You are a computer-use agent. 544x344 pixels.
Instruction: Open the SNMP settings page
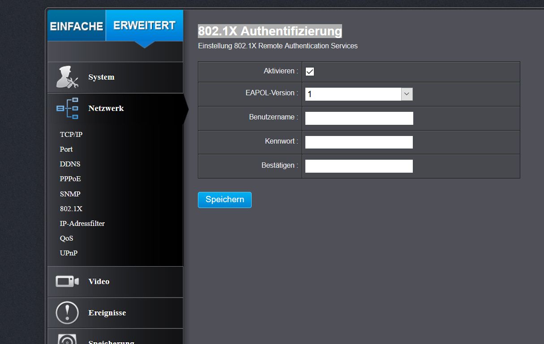pyautogui.click(x=70, y=194)
